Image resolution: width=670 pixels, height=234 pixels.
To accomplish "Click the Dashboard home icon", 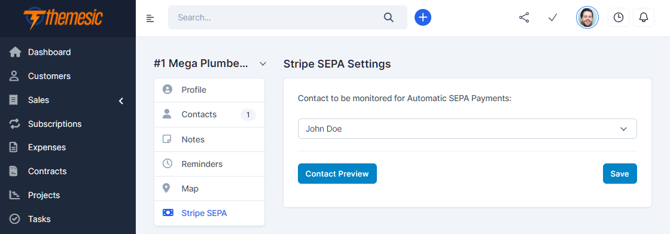I will [x=15, y=52].
